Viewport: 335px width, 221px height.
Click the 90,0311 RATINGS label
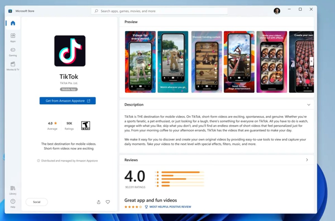(x=135, y=187)
